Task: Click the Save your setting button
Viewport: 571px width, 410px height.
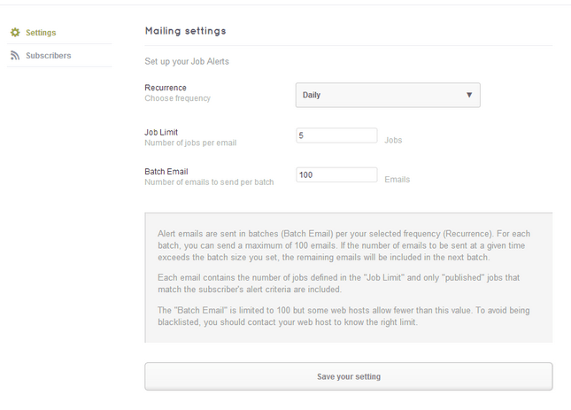Action: click(x=349, y=376)
